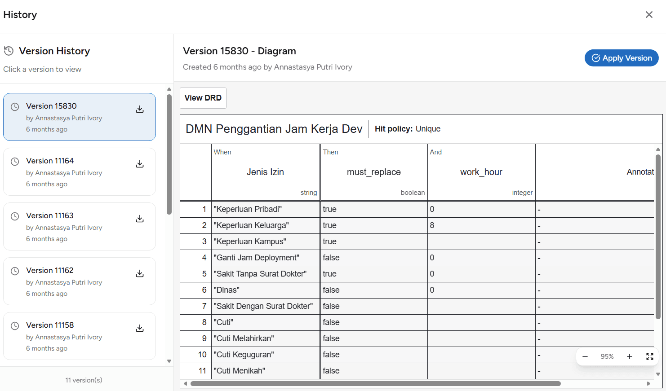Click the work_hour column header
Screen dimensions: 666x391
[481, 172]
